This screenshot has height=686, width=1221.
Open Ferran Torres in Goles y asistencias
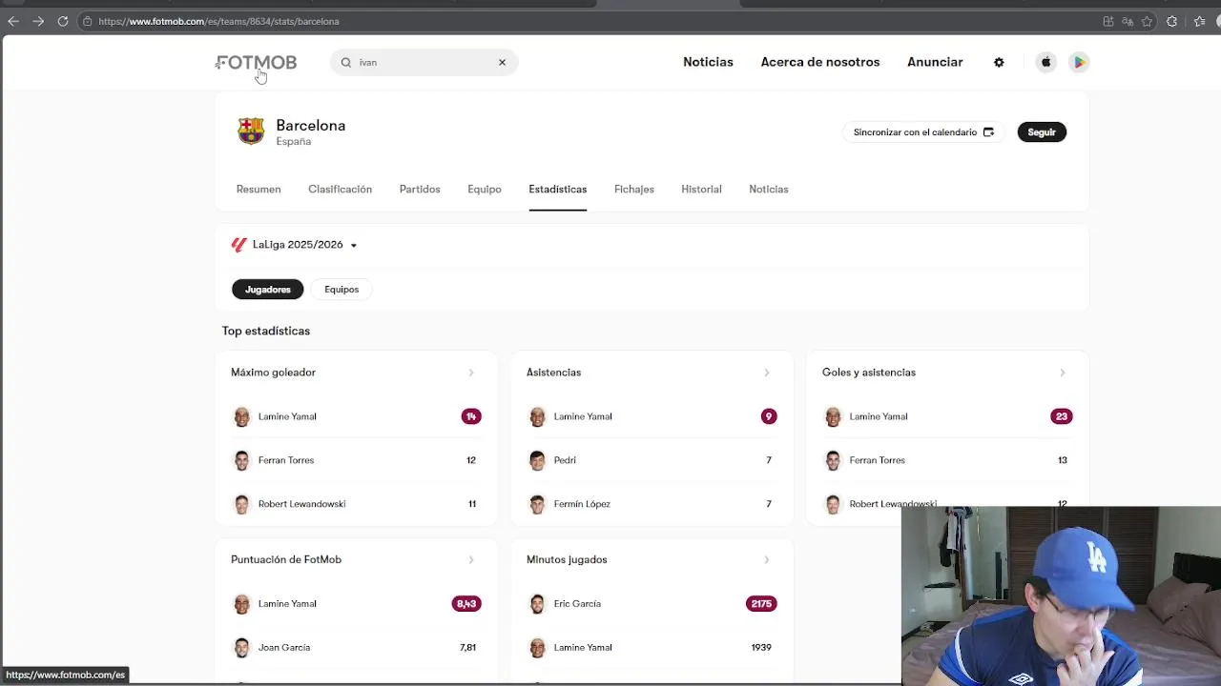click(878, 460)
